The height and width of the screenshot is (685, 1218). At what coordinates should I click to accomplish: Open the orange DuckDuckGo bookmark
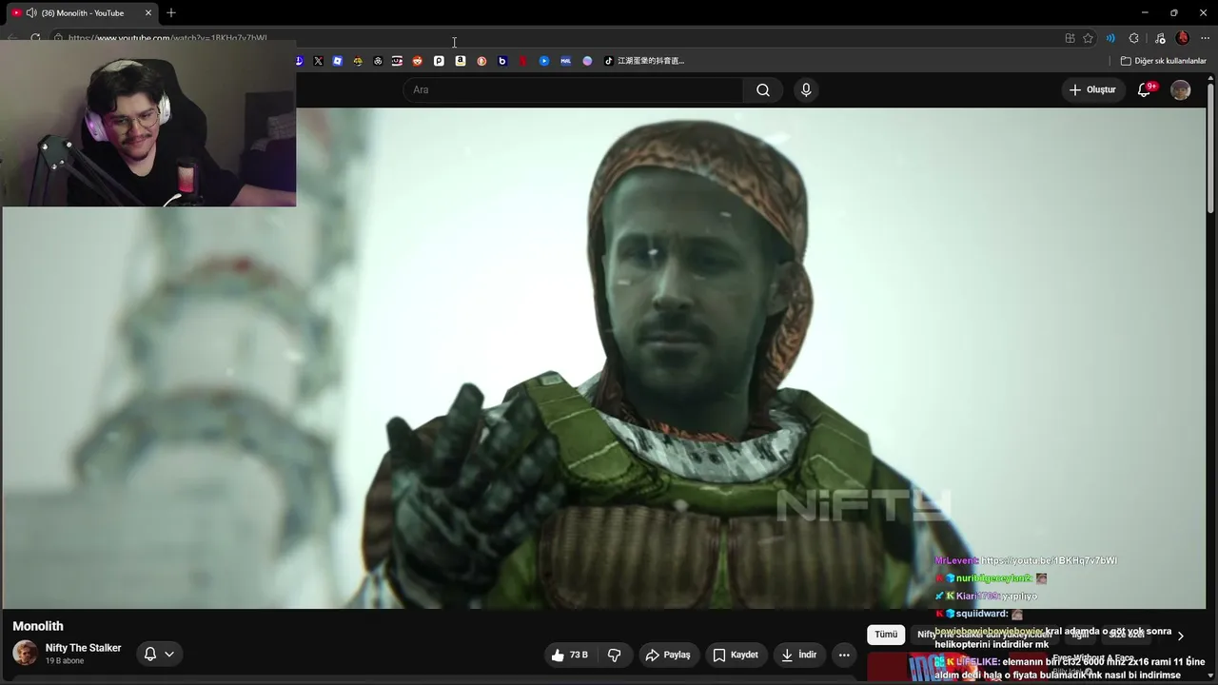click(x=481, y=61)
